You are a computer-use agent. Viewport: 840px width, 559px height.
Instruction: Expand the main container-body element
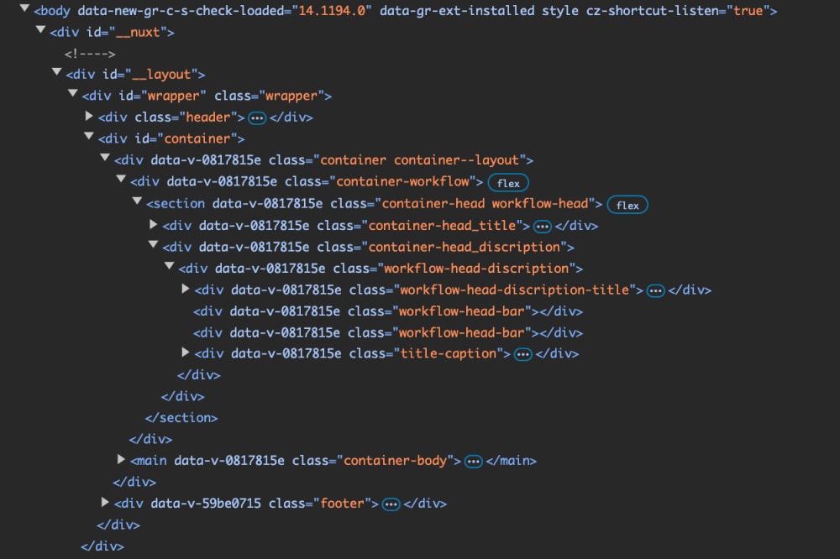click(x=122, y=460)
